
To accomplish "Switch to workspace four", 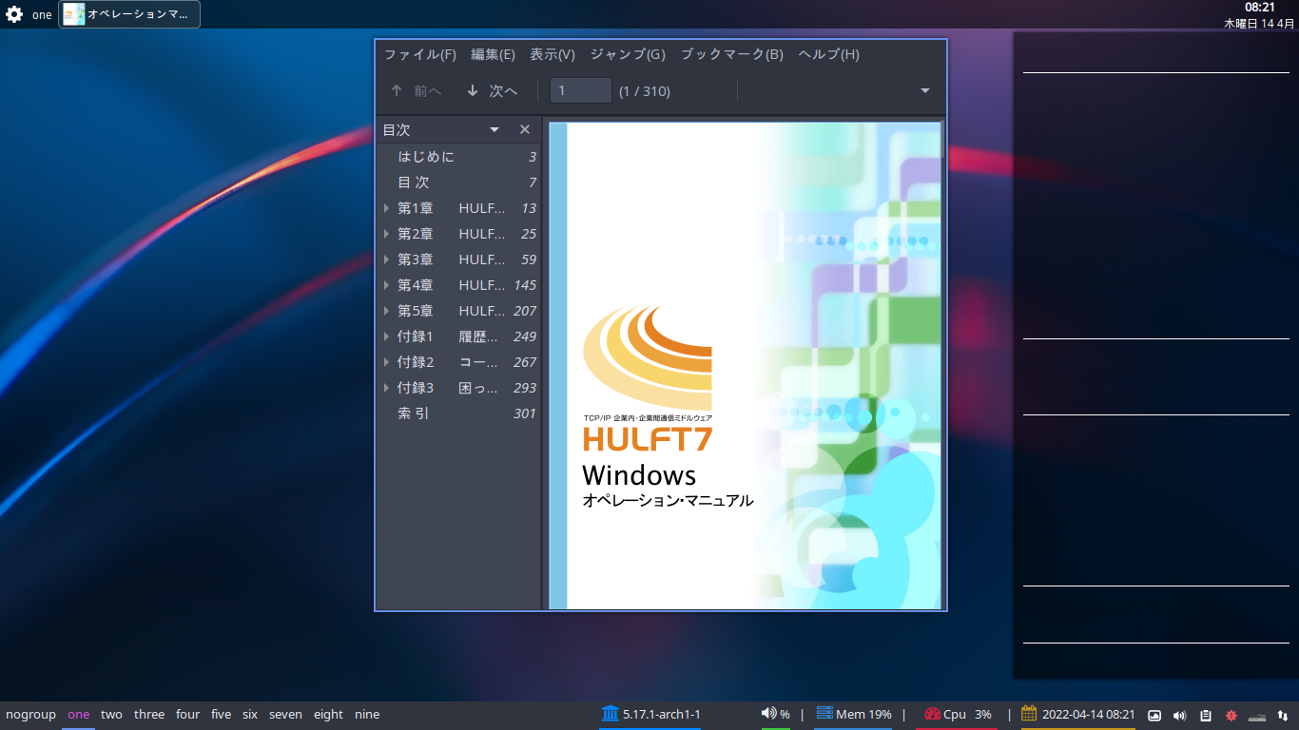I will [x=188, y=714].
